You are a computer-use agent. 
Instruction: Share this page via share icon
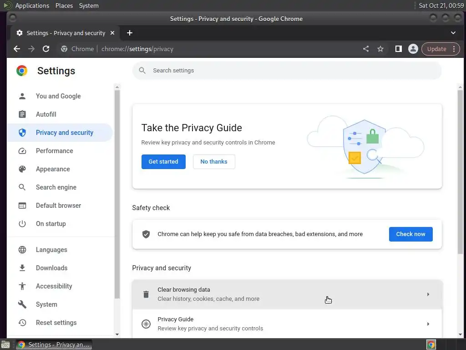click(366, 49)
